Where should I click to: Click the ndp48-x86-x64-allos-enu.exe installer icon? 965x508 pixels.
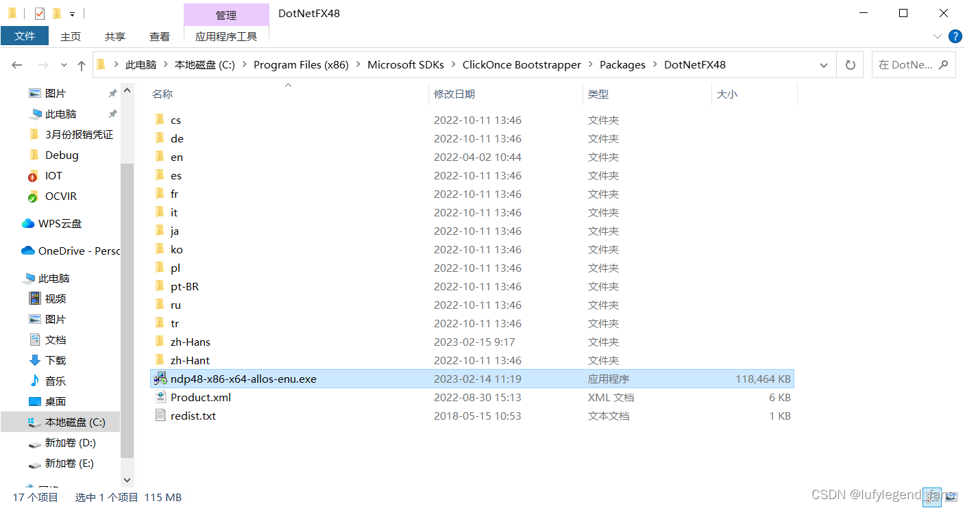point(160,379)
